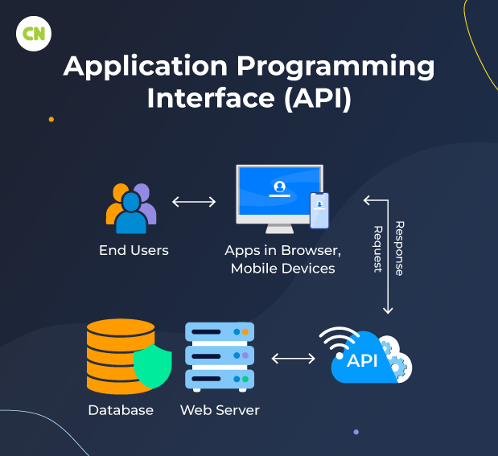Click the CN logo circle
The height and width of the screenshot is (456, 498).
tap(34, 34)
